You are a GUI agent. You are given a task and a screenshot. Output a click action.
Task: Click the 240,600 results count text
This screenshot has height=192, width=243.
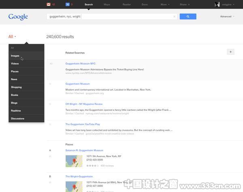[60, 37]
